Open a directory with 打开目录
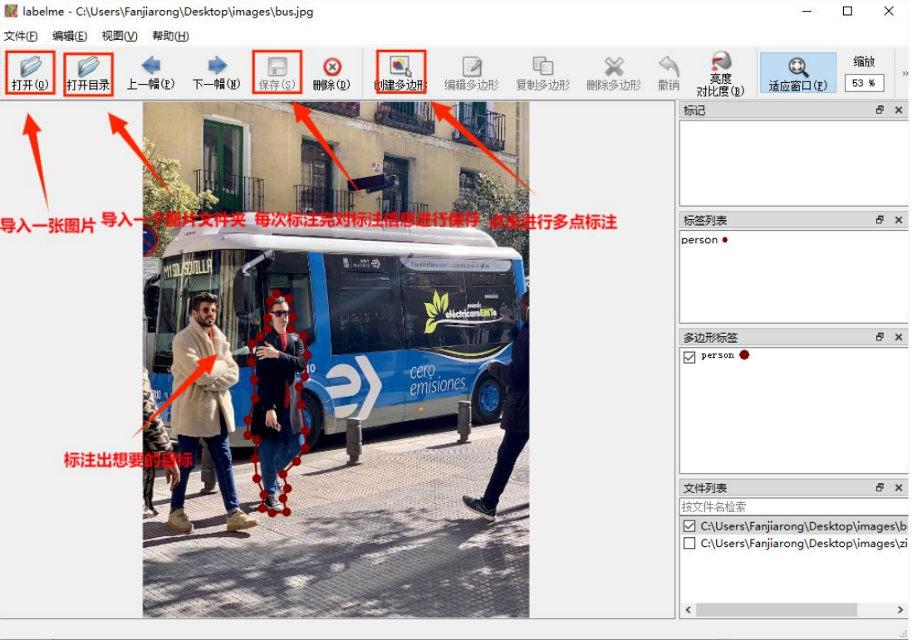912x640 pixels. (88, 73)
